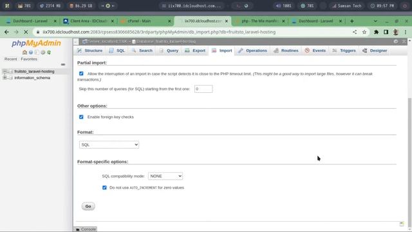
Task: Click the volume indicator in top panel
Action: point(283,6)
